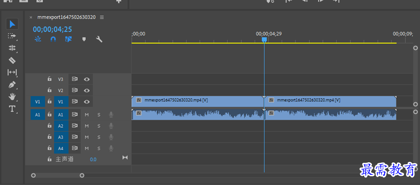This screenshot has width=420, height=185.
Task: Select the Track Select Forward tool
Action: click(12, 36)
